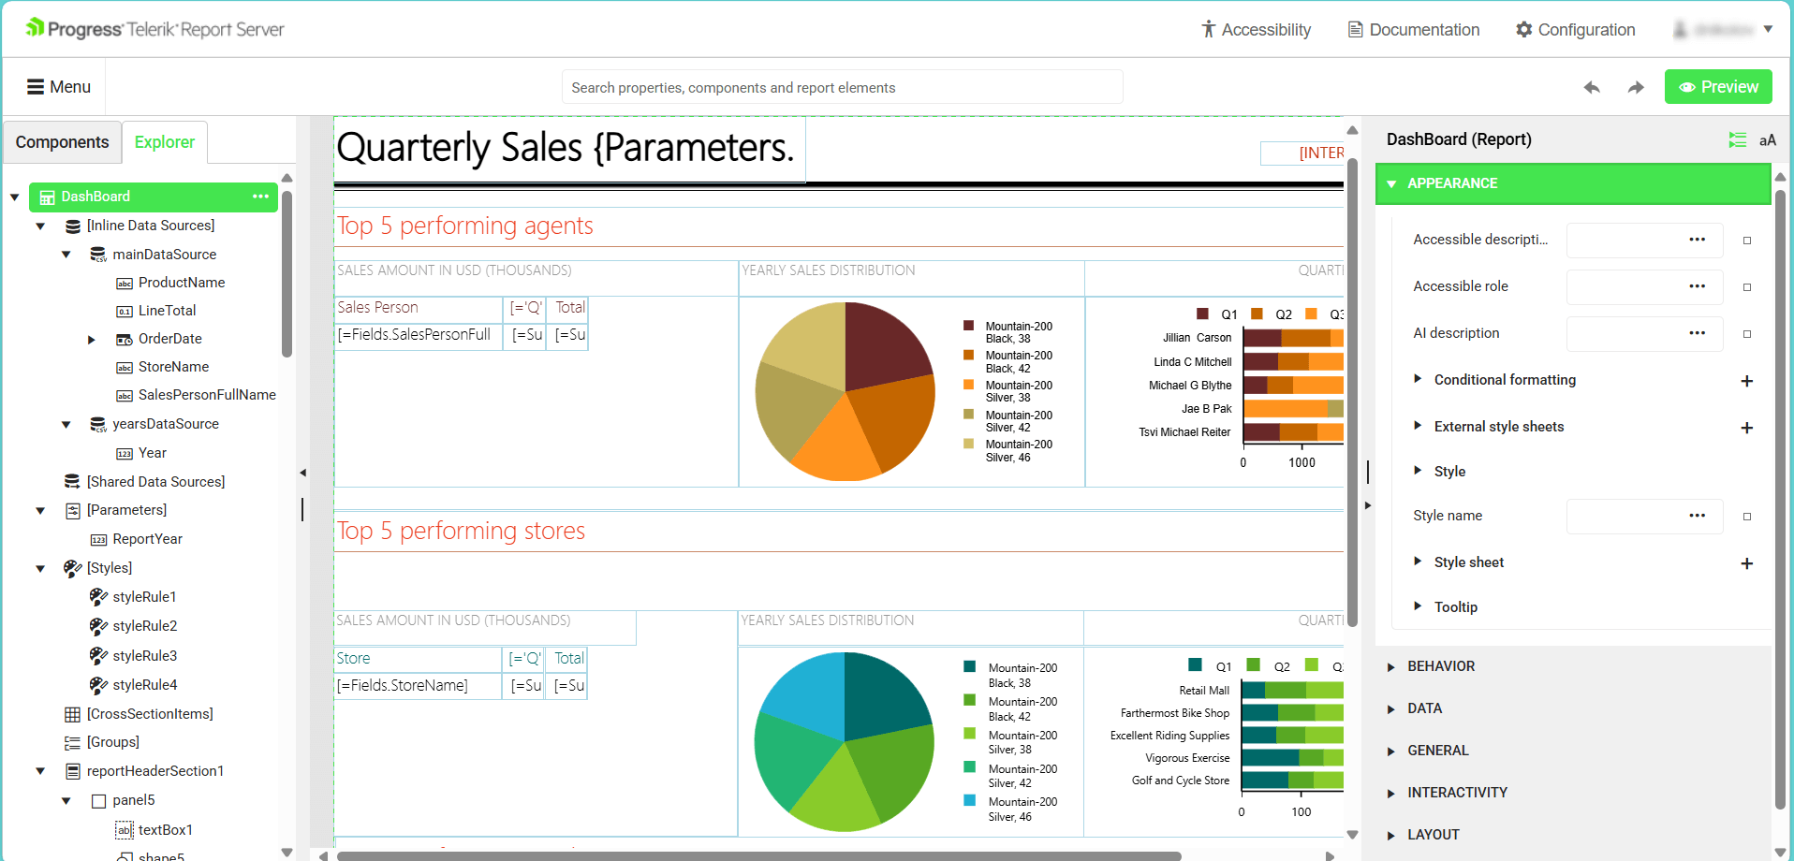The image size is (1794, 861).
Task: Click inside the search properties field
Action: click(x=841, y=86)
